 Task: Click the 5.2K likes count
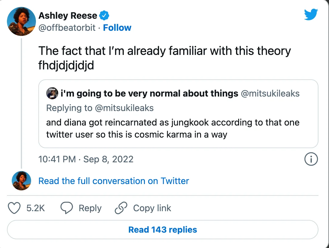(36, 208)
